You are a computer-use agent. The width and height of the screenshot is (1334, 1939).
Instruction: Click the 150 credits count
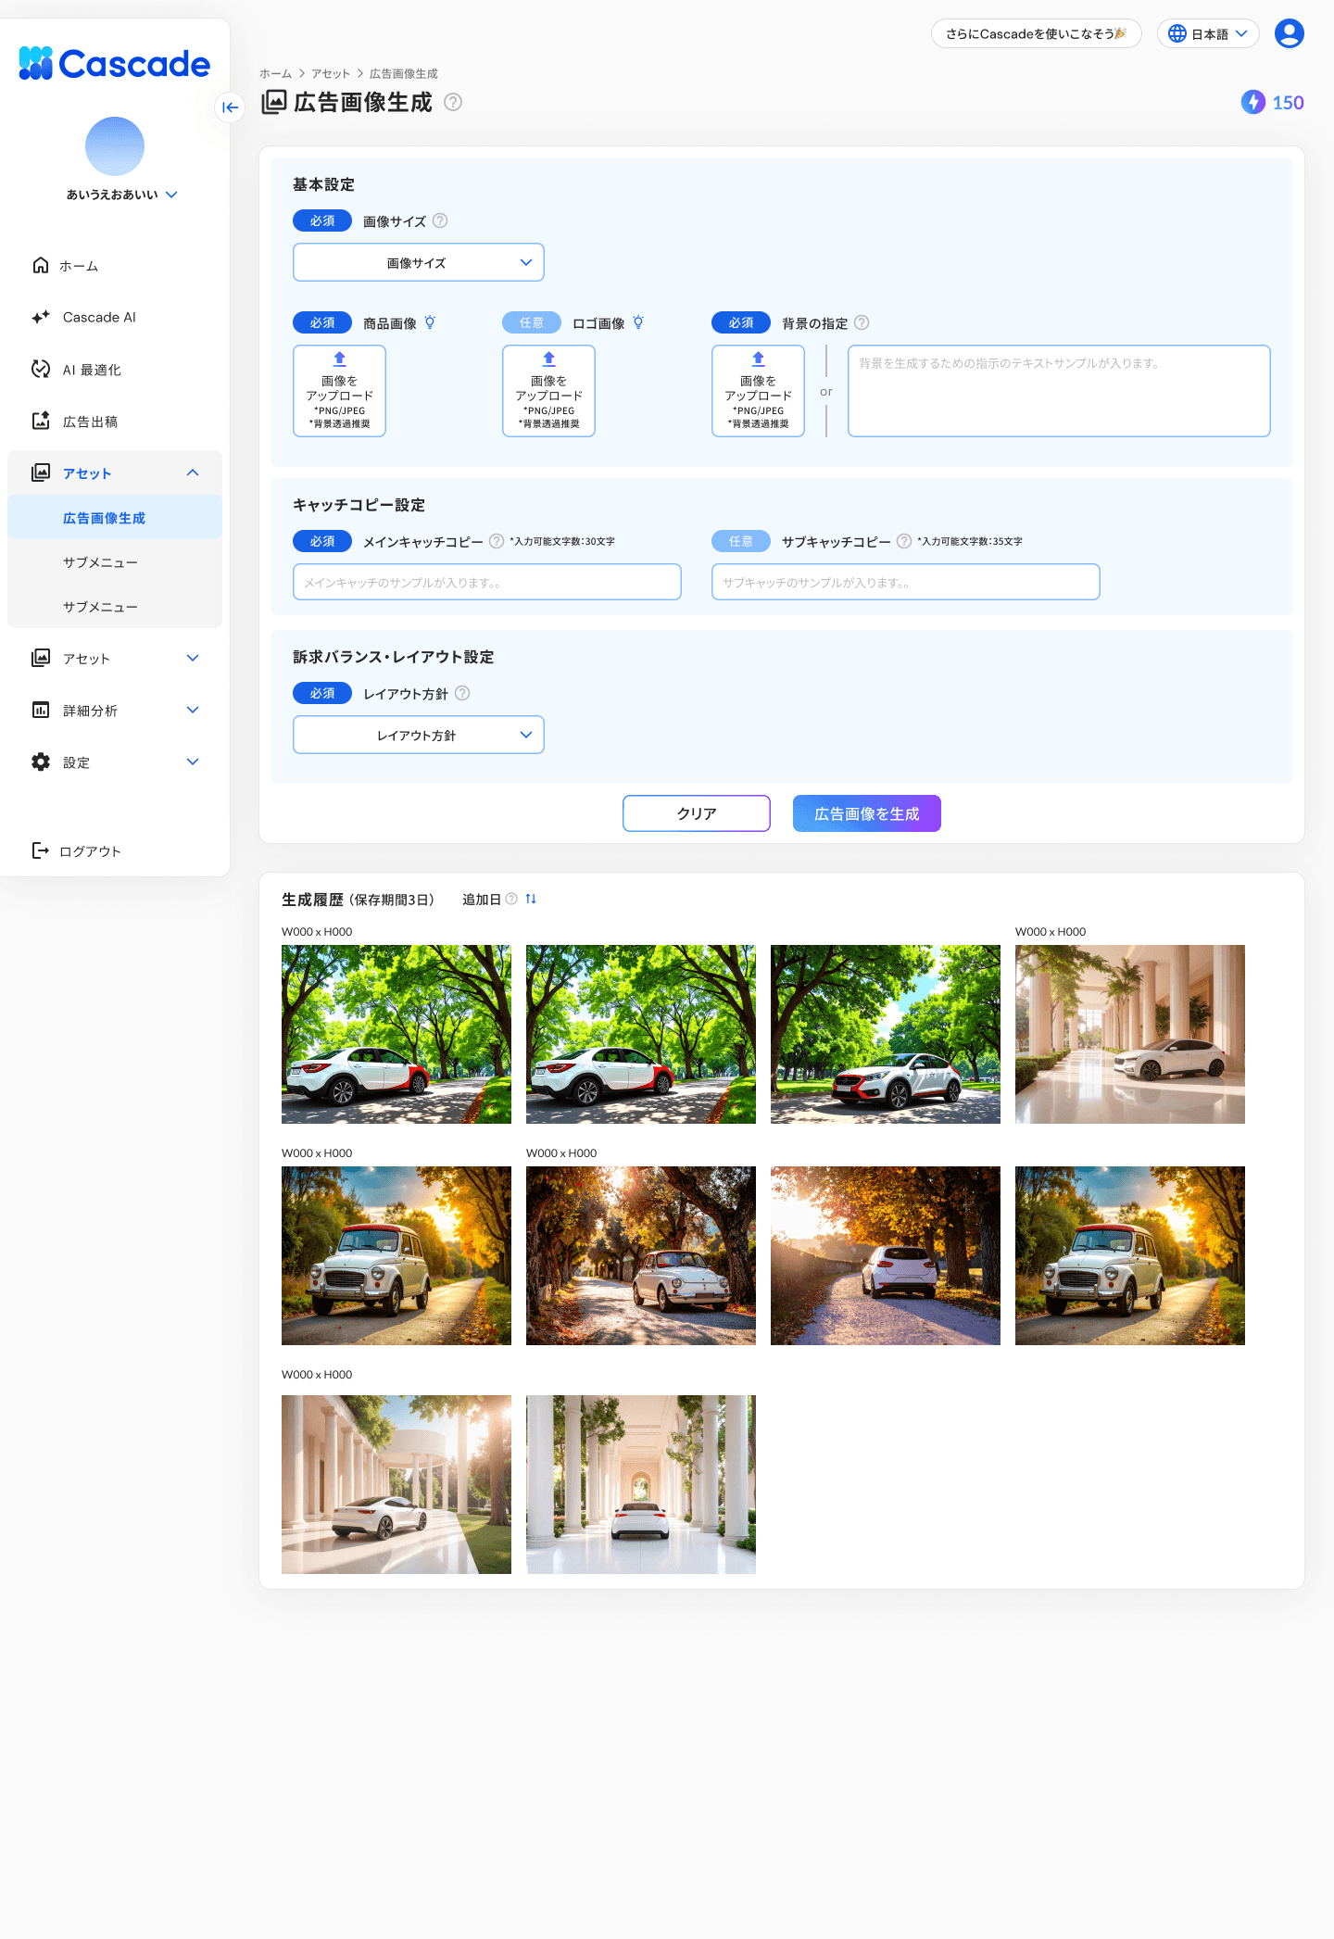[1288, 103]
